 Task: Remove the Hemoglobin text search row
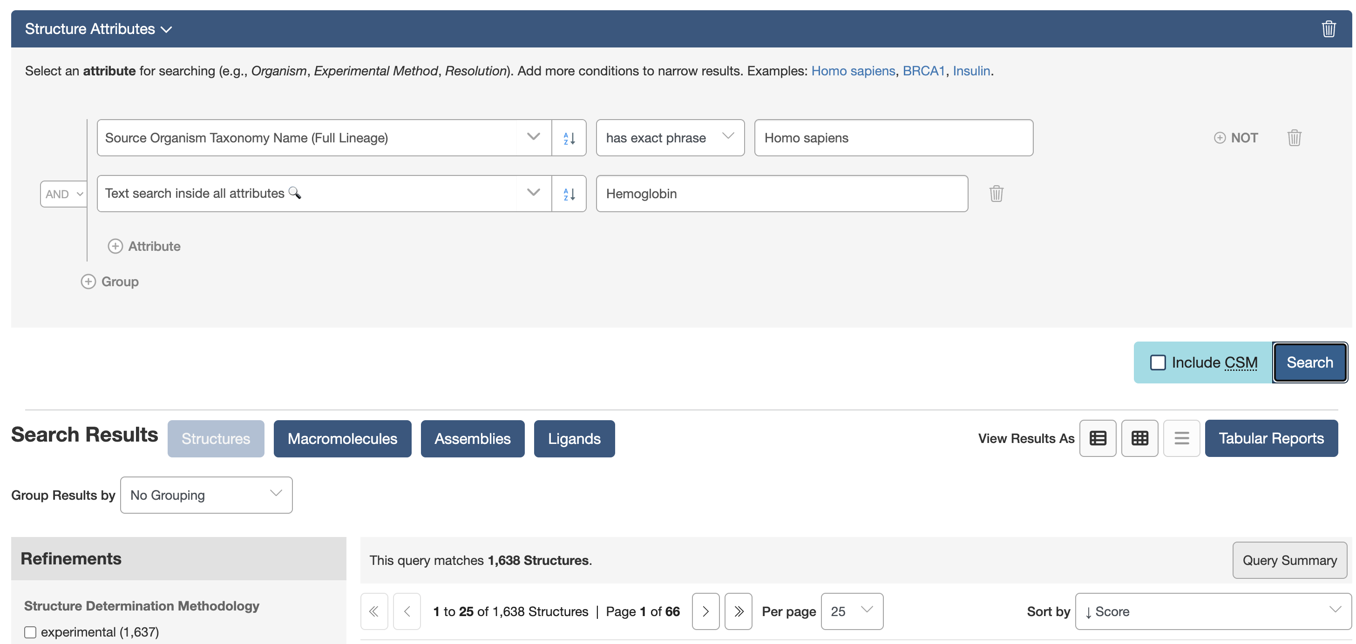(996, 194)
